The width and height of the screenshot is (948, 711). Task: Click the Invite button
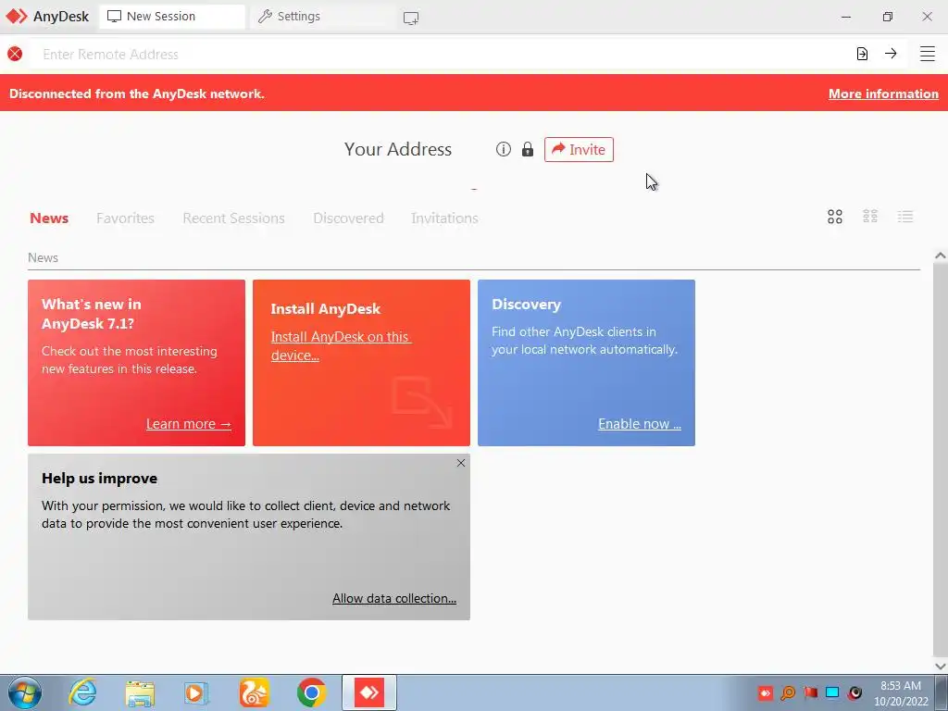coord(579,149)
